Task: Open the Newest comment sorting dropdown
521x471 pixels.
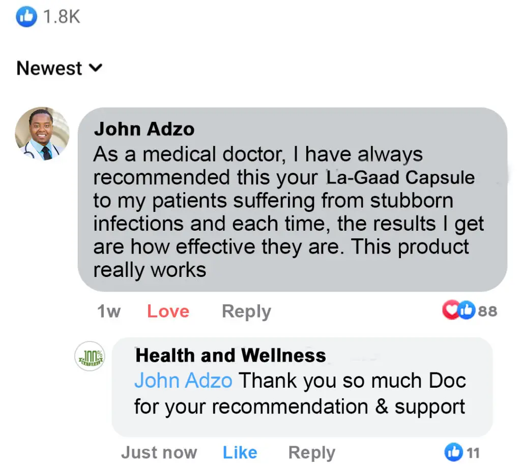Action: [49, 68]
